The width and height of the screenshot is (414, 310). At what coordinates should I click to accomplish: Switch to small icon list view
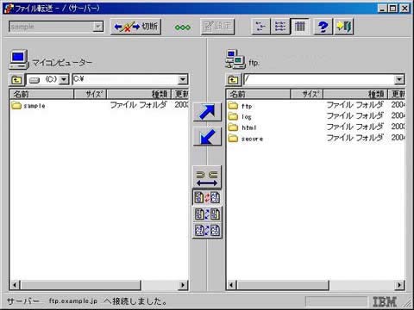tap(260, 27)
